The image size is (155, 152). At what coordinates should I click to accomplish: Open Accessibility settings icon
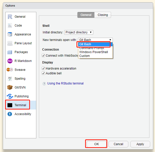[x=10, y=114]
